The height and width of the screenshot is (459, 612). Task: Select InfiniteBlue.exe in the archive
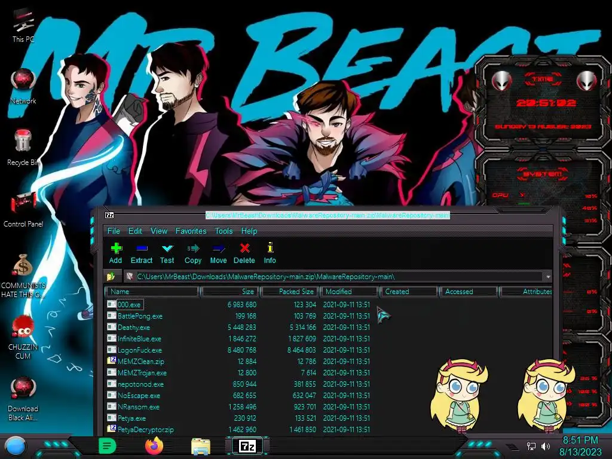point(238,339)
